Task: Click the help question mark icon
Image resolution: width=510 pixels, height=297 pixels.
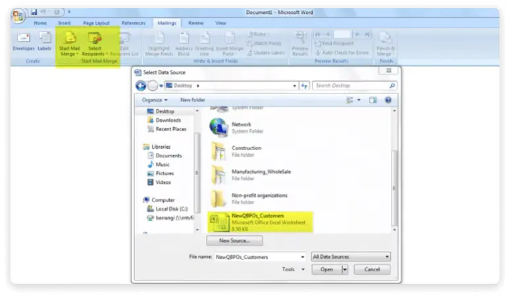Action: coord(388,100)
